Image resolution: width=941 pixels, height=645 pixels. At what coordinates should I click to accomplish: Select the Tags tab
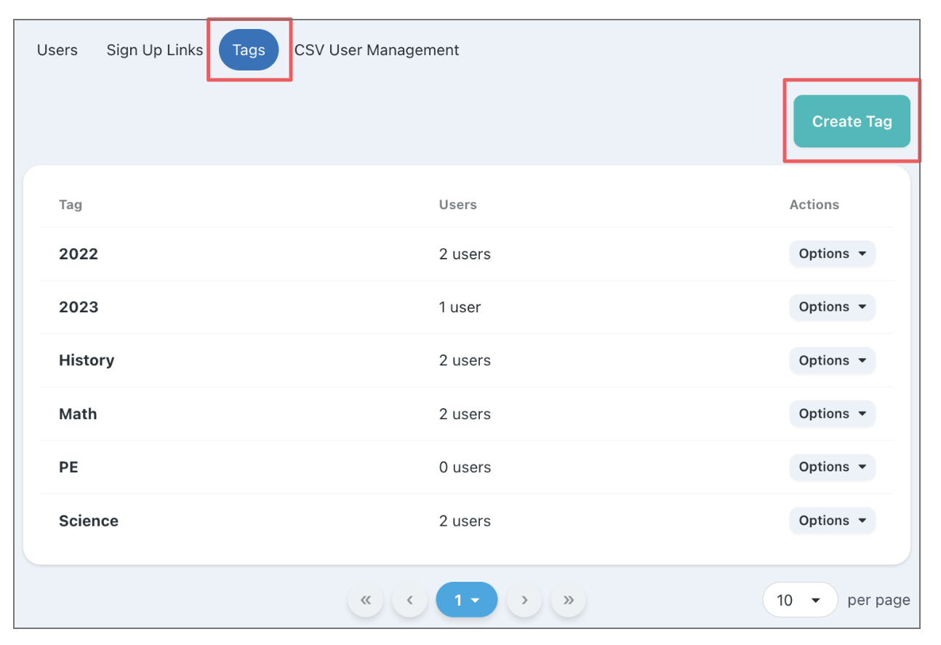pyautogui.click(x=249, y=50)
